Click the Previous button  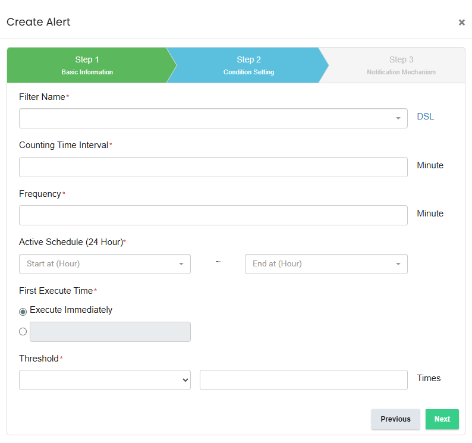point(395,419)
